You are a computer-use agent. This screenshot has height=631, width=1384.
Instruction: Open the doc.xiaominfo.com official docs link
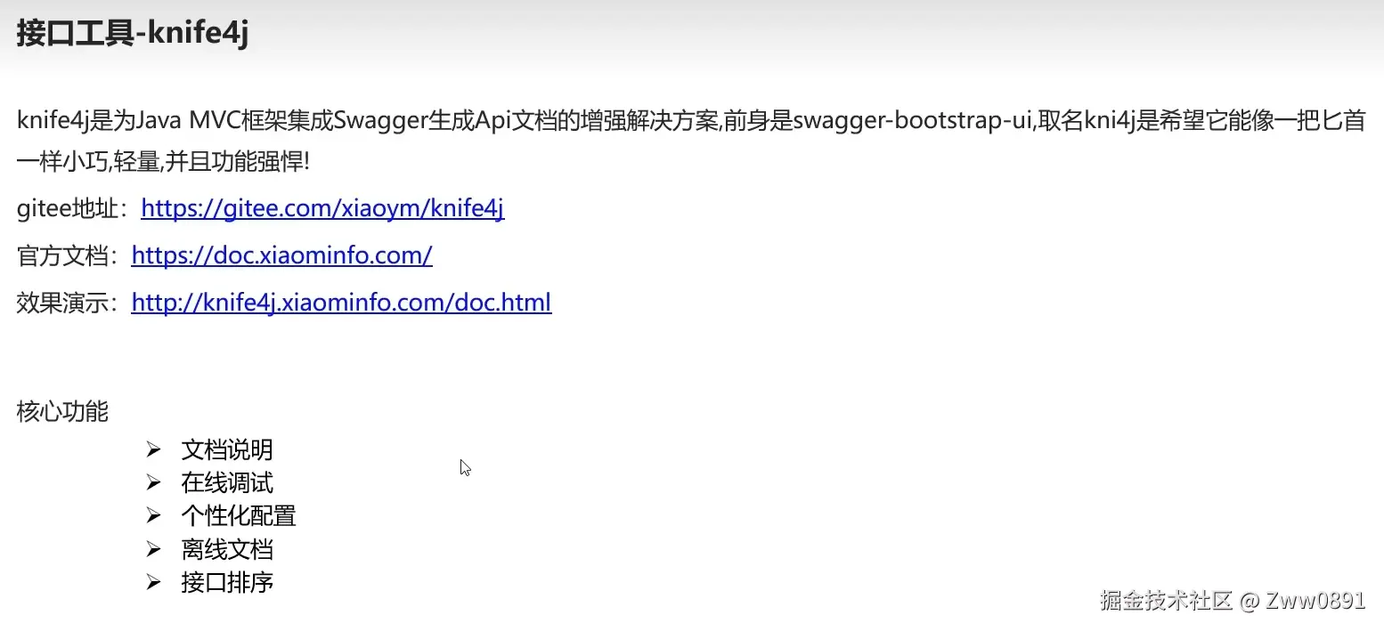pos(281,255)
